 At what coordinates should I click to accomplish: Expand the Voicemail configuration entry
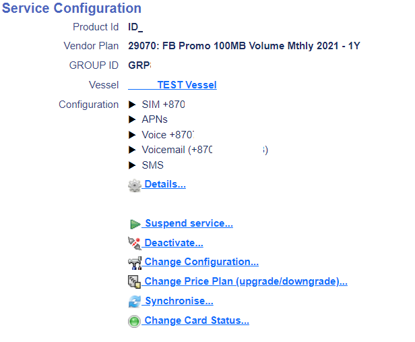click(133, 150)
